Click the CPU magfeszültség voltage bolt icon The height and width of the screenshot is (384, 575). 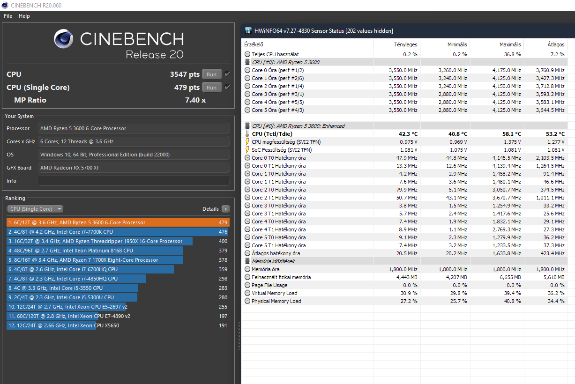(247, 142)
